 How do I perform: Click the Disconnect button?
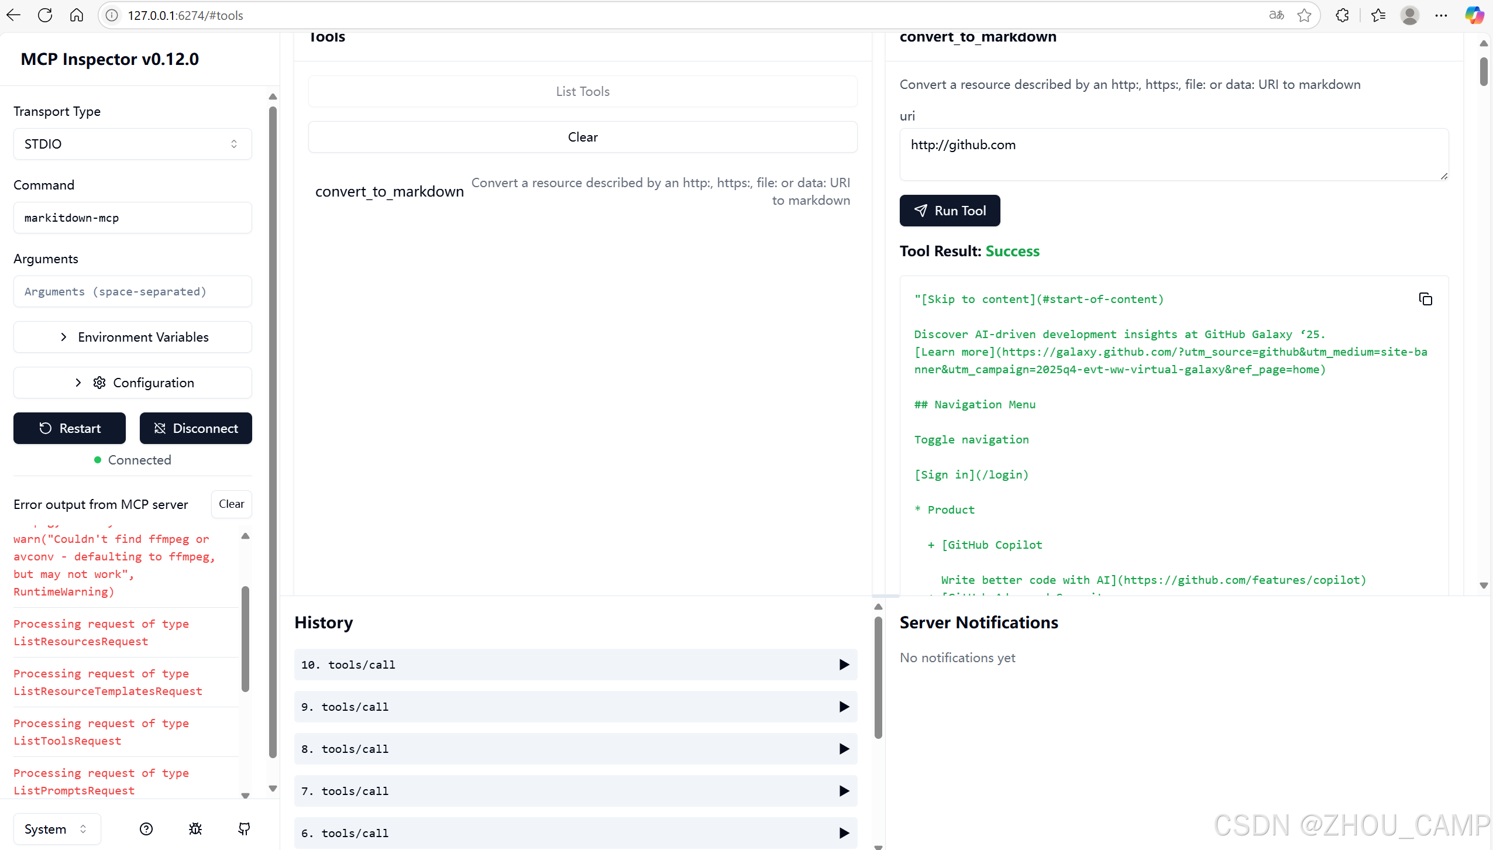tap(195, 428)
